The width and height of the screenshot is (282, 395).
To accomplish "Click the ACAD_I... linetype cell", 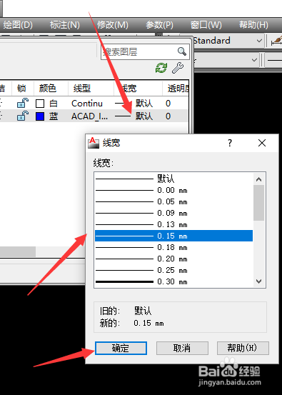I will (89, 116).
